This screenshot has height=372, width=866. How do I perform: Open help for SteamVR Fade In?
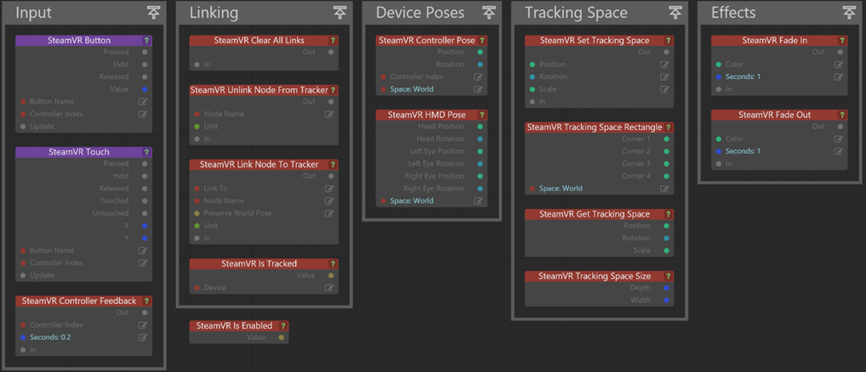(841, 41)
